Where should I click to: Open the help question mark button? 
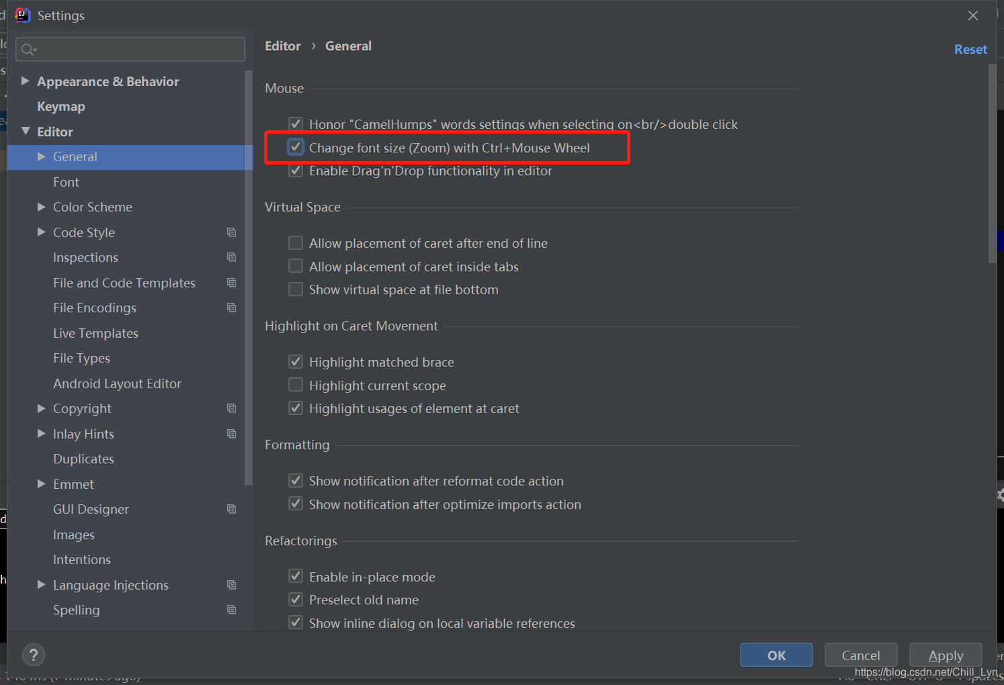click(34, 655)
